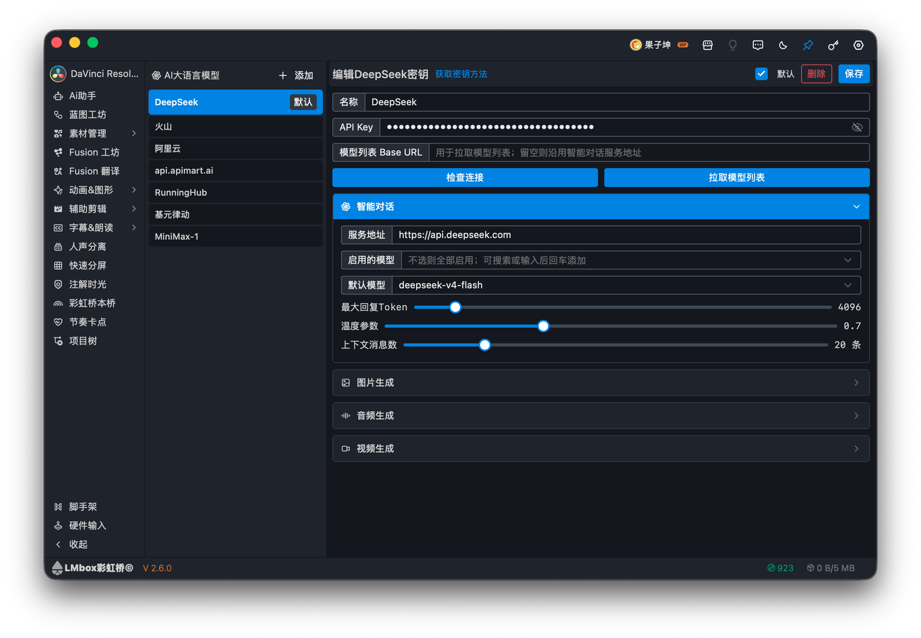This screenshot has width=921, height=638.
Task: Expand the 字幕&朗读 submenu
Action: 96,228
